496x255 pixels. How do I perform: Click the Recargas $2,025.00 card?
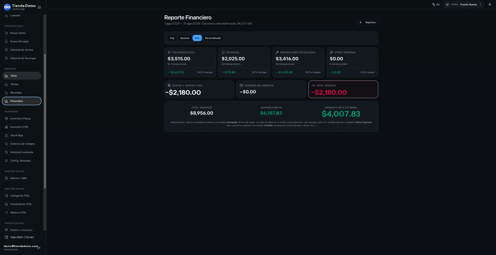[244, 62]
